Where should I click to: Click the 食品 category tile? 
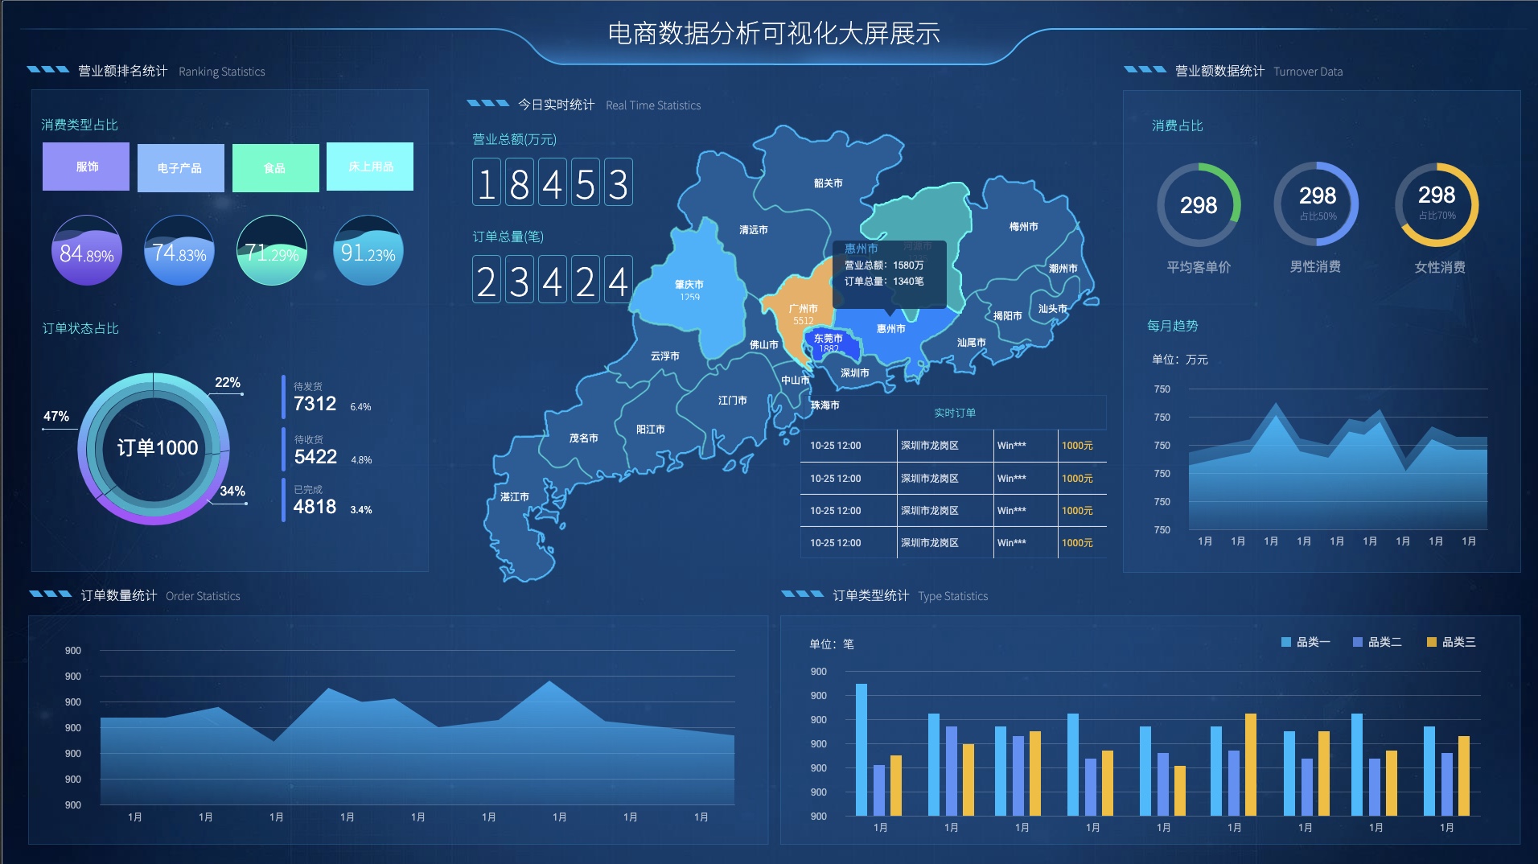coord(276,168)
